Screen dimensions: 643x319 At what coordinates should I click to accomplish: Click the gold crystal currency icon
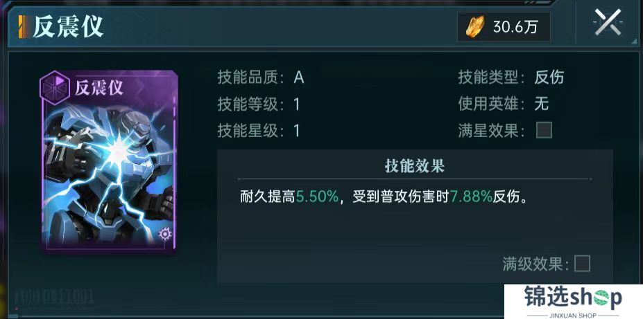tap(475, 27)
